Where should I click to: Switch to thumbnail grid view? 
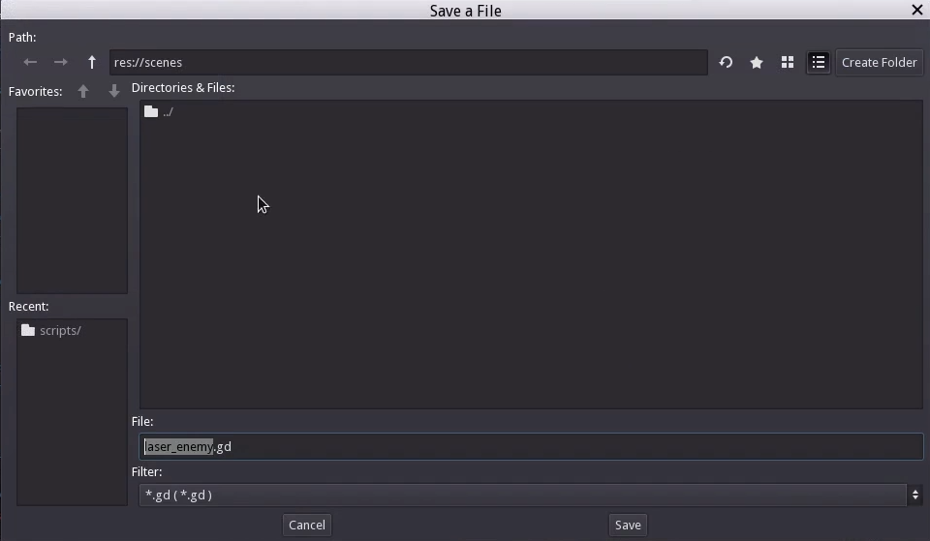(x=788, y=62)
